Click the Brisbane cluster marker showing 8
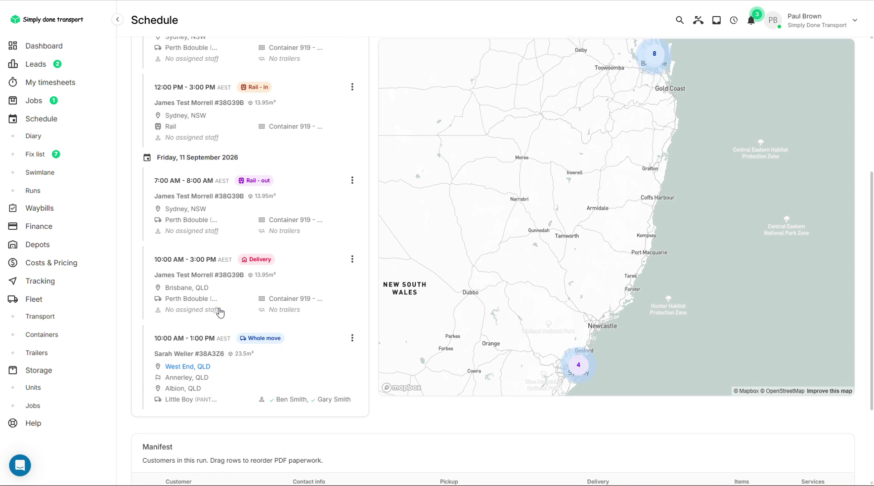This screenshot has height=486, width=874. tap(654, 54)
